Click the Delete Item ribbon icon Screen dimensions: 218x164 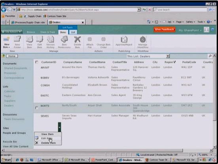pos(78,42)
